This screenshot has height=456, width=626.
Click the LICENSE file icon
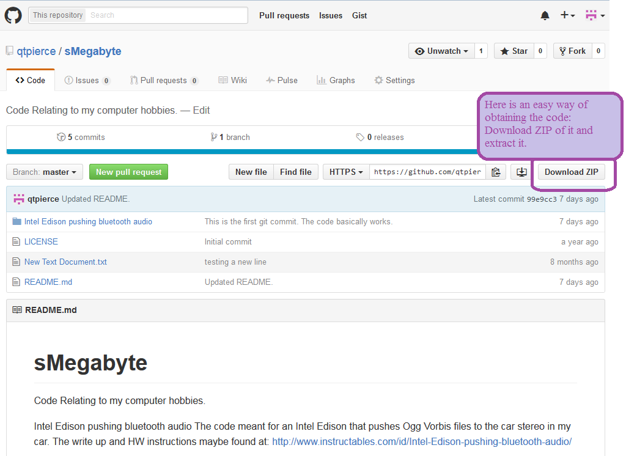[x=16, y=241]
